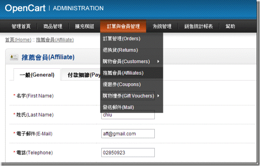Open the 訂單與會員管理 menu

pos(123,26)
